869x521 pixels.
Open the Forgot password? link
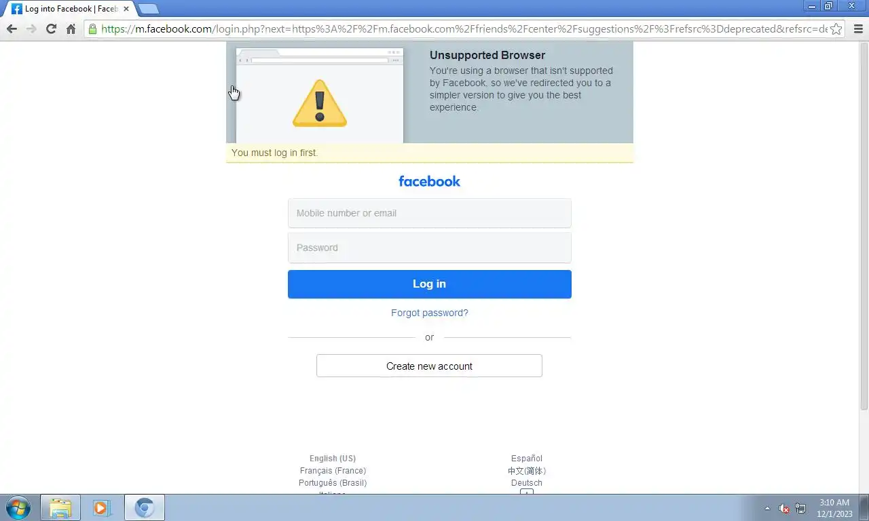coord(429,313)
